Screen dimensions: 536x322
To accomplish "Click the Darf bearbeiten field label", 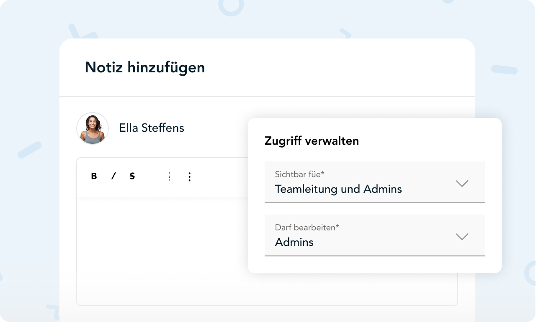I will (307, 227).
